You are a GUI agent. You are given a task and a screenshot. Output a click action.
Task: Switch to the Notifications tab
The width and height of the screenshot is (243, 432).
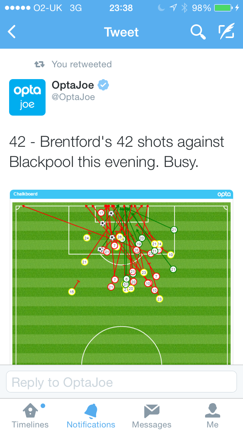click(91, 416)
